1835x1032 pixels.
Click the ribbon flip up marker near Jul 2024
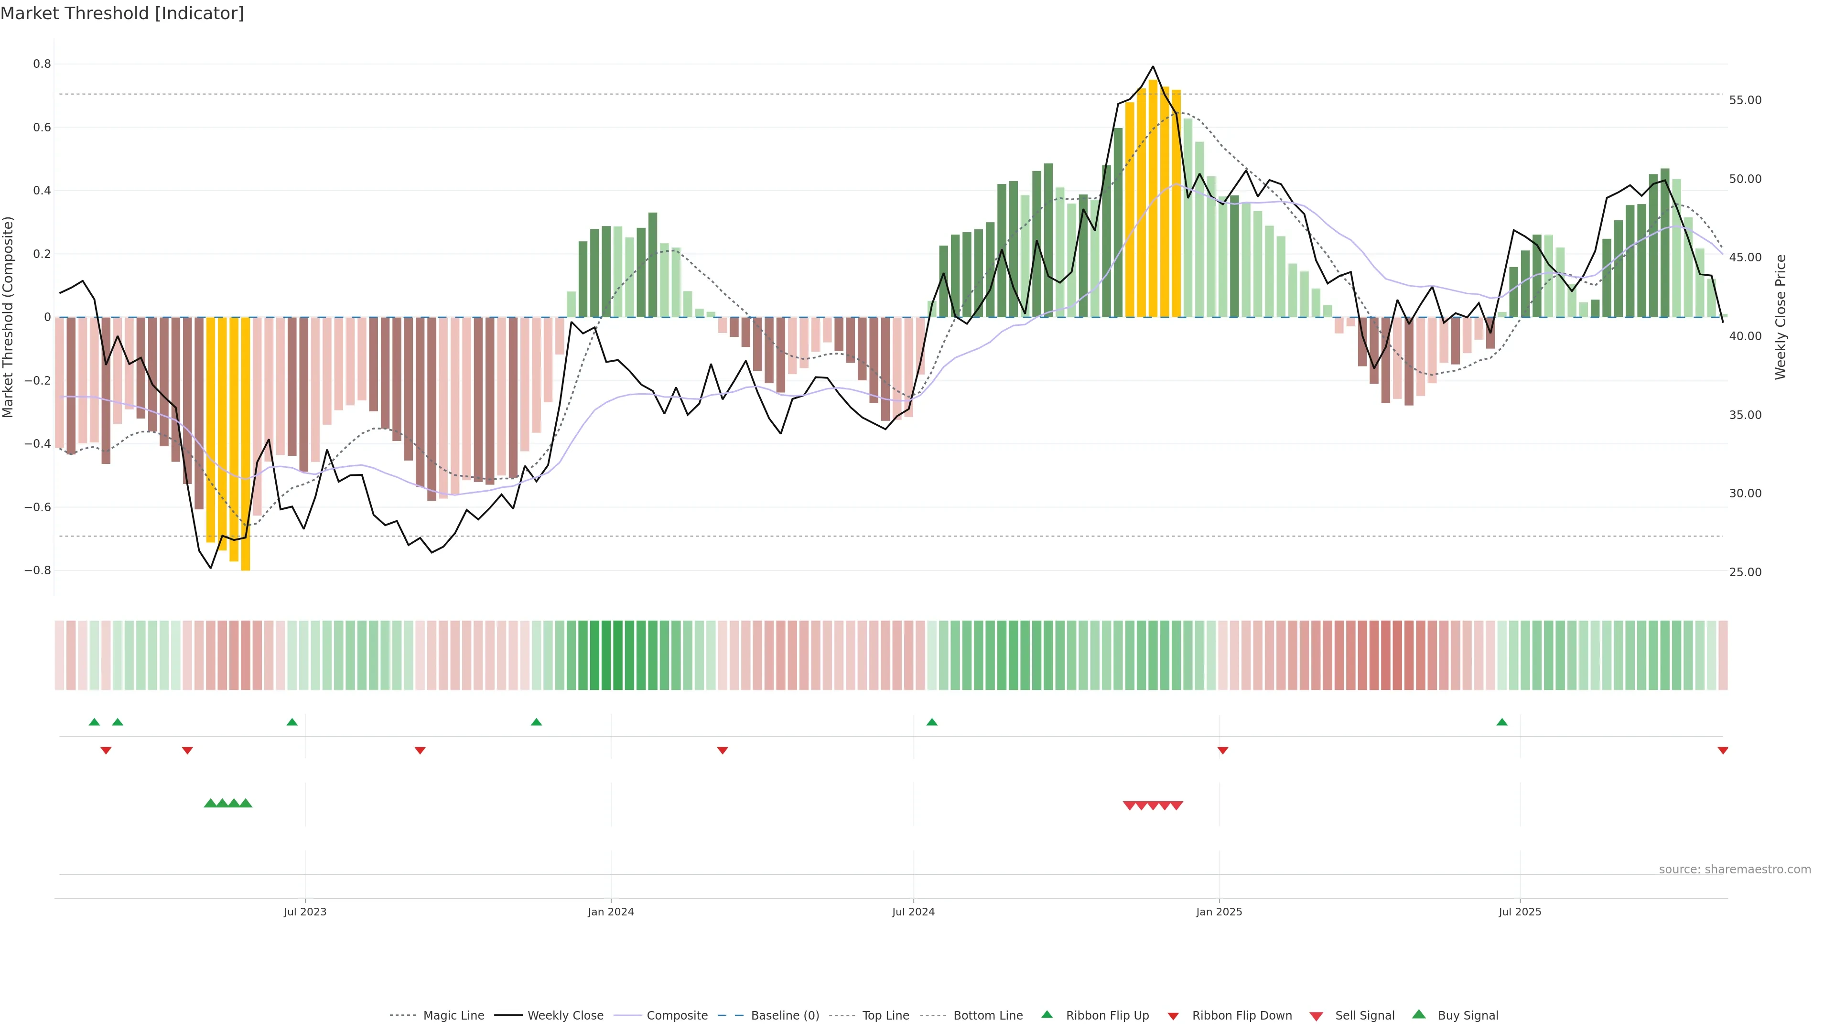click(932, 722)
